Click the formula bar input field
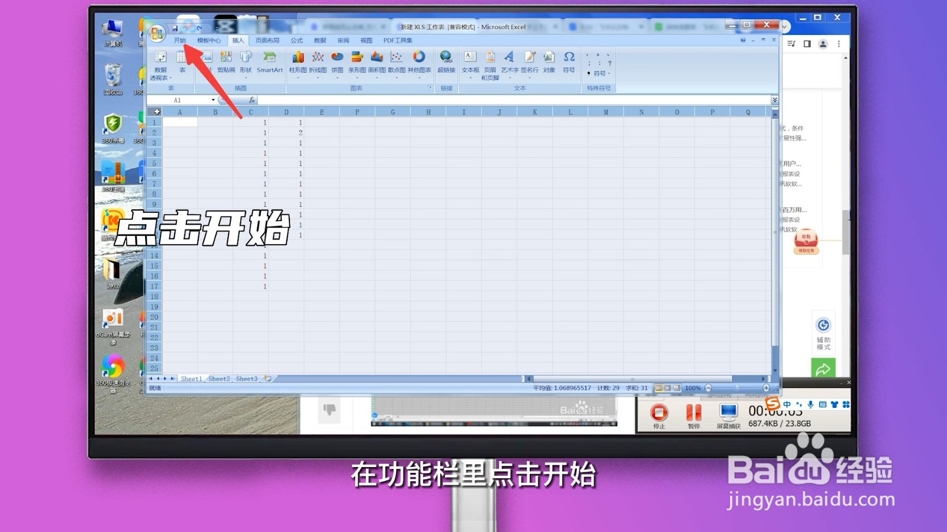Image resolution: width=947 pixels, height=532 pixels. [x=514, y=100]
